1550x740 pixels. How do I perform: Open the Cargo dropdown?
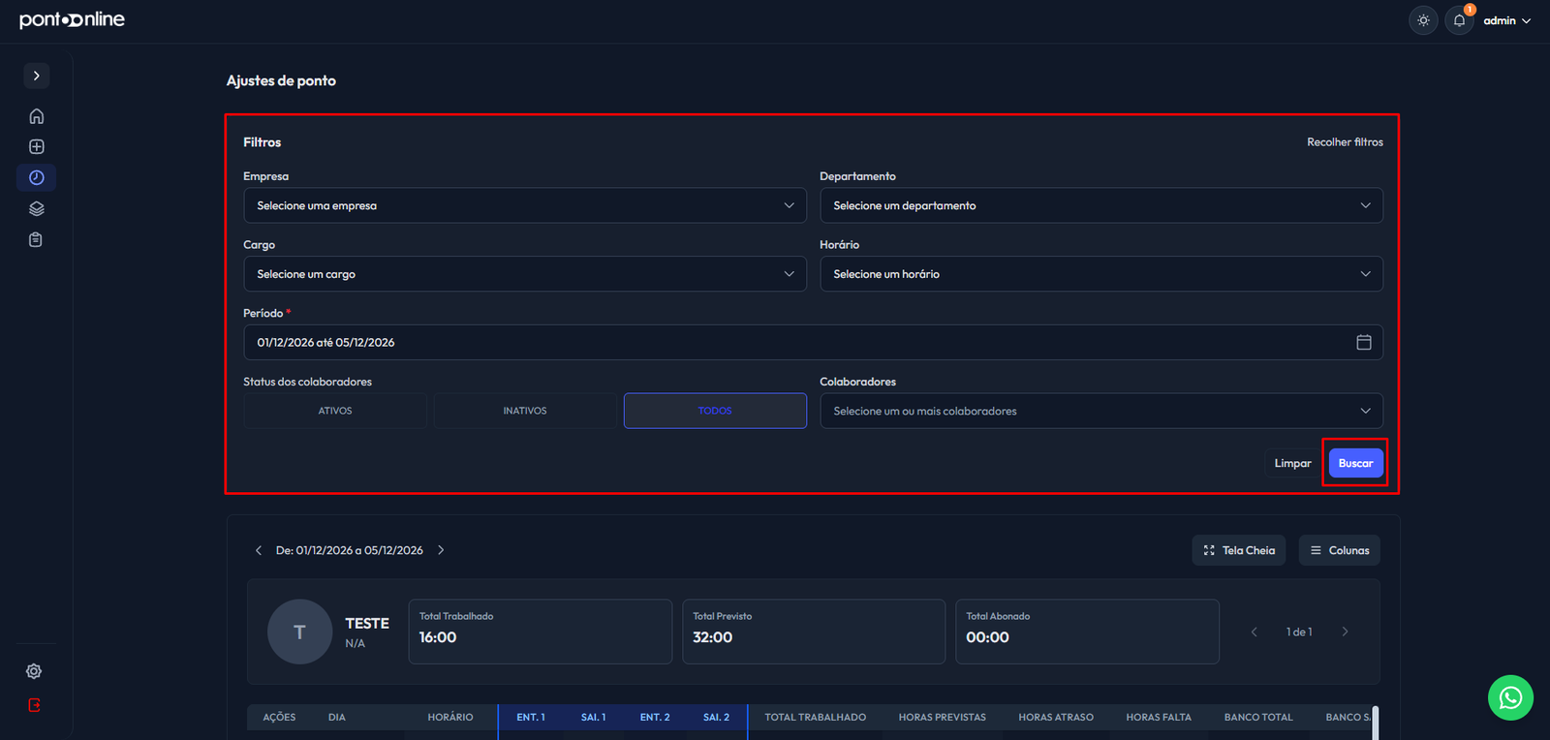point(525,274)
